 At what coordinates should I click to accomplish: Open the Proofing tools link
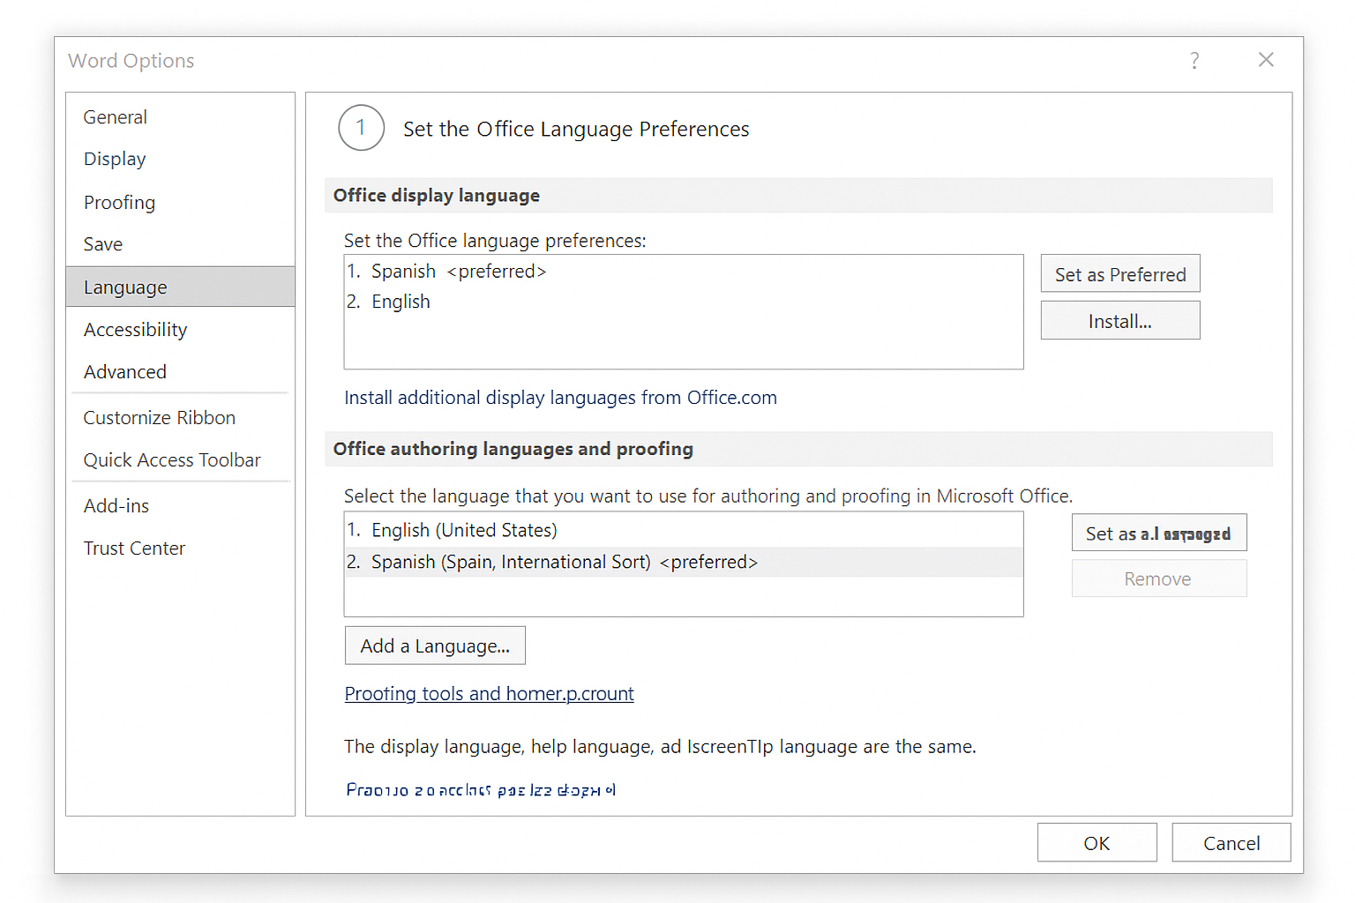click(489, 694)
